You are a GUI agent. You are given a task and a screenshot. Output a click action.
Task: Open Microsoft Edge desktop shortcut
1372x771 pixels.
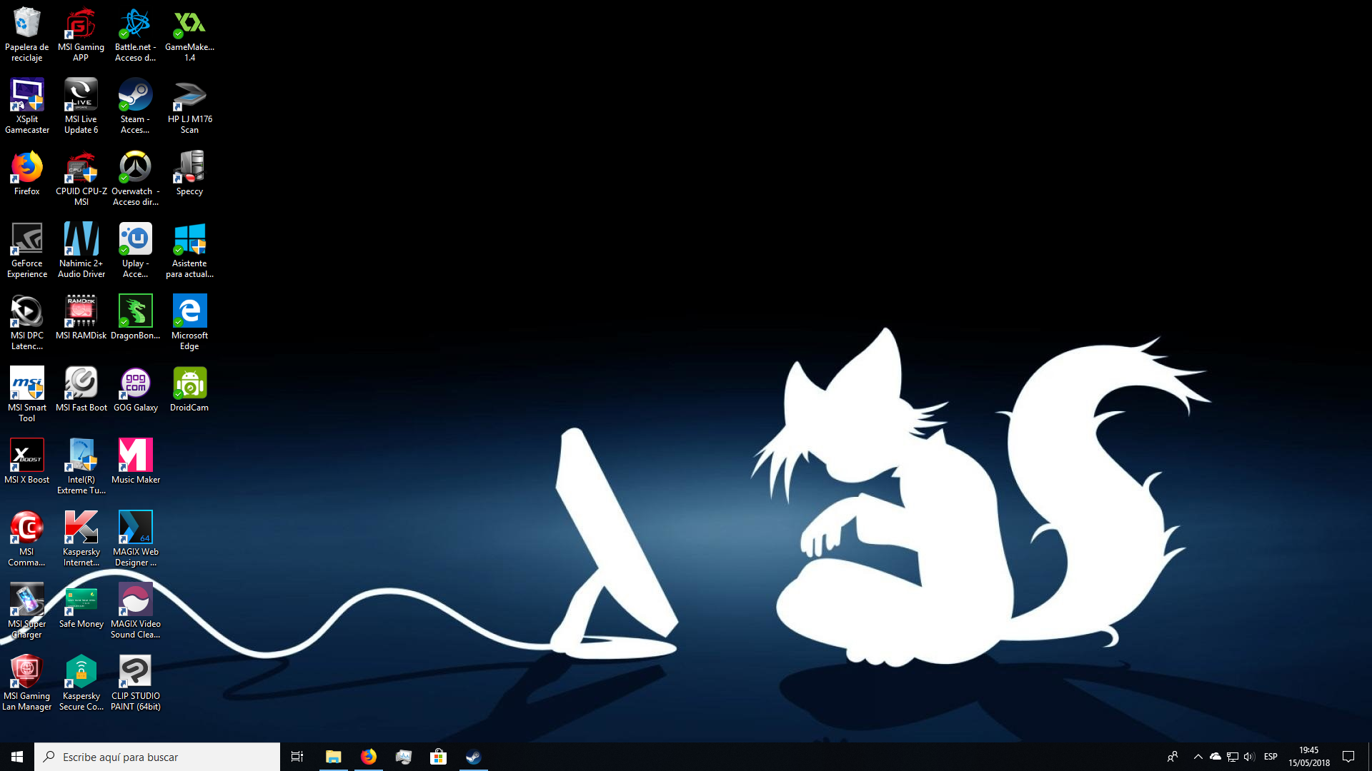pyautogui.click(x=189, y=323)
